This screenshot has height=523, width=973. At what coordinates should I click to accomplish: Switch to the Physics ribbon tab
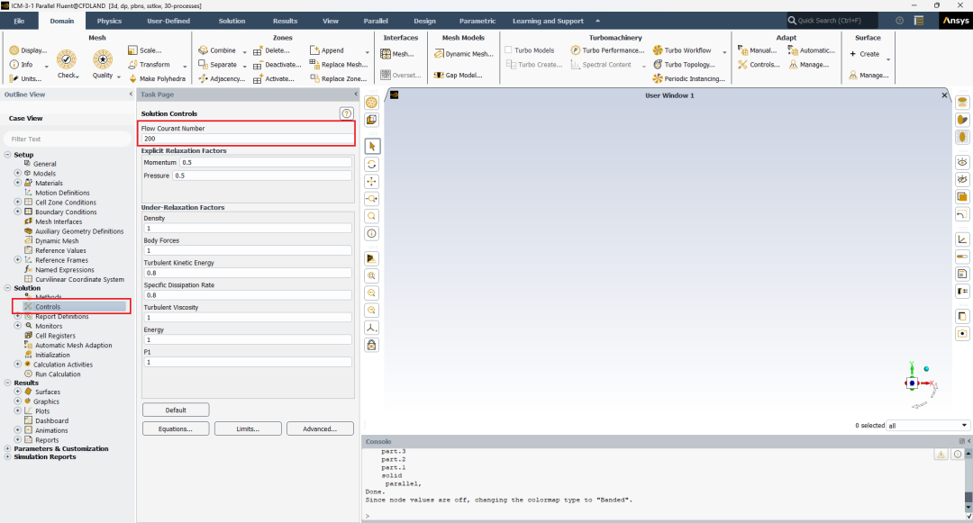coord(109,21)
